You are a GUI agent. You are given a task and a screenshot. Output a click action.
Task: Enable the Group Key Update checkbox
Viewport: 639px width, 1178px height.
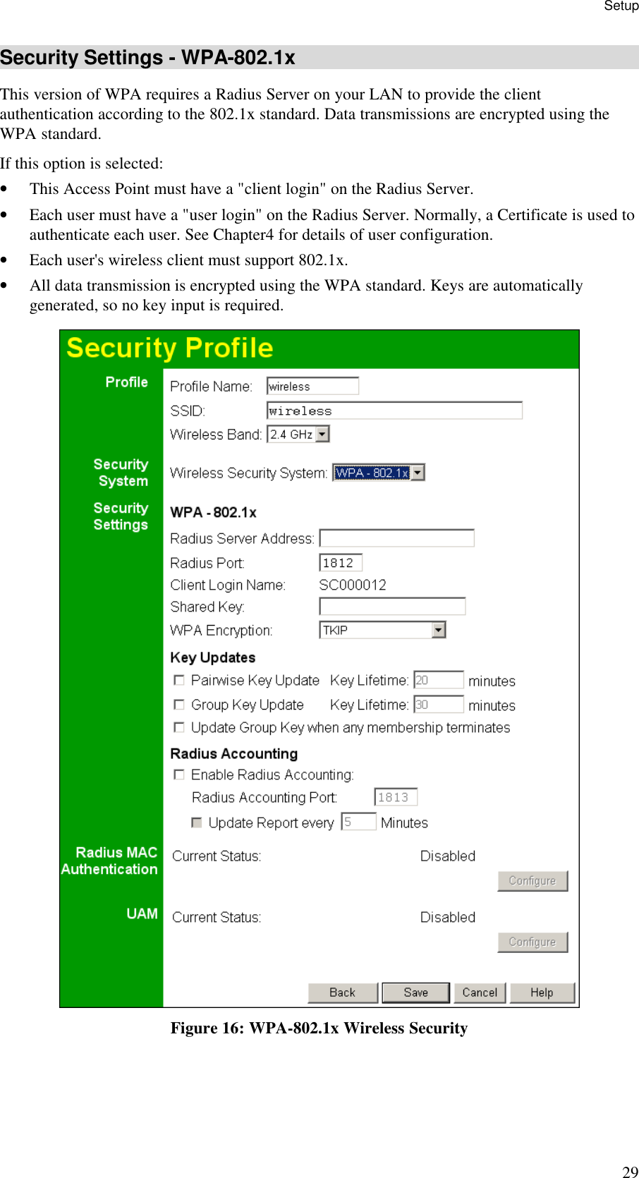point(179,704)
